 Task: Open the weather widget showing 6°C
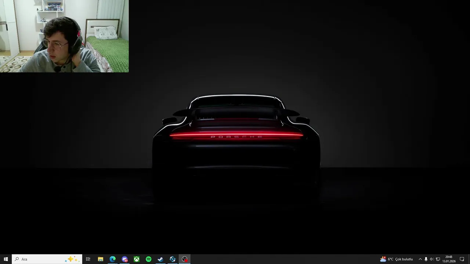coord(396,259)
